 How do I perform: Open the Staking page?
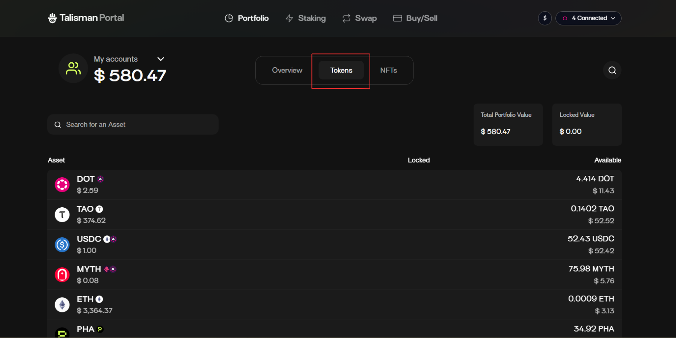click(306, 18)
